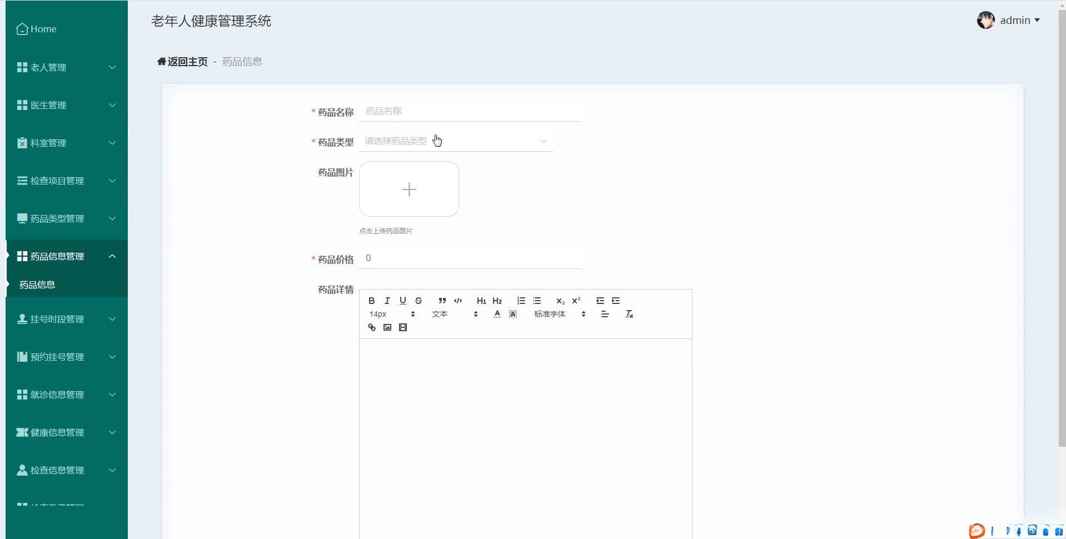Image resolution: width=1066 pixels, height=539 pixels.
Task: Insert a video in the editor
Action: tap(403, 327)
